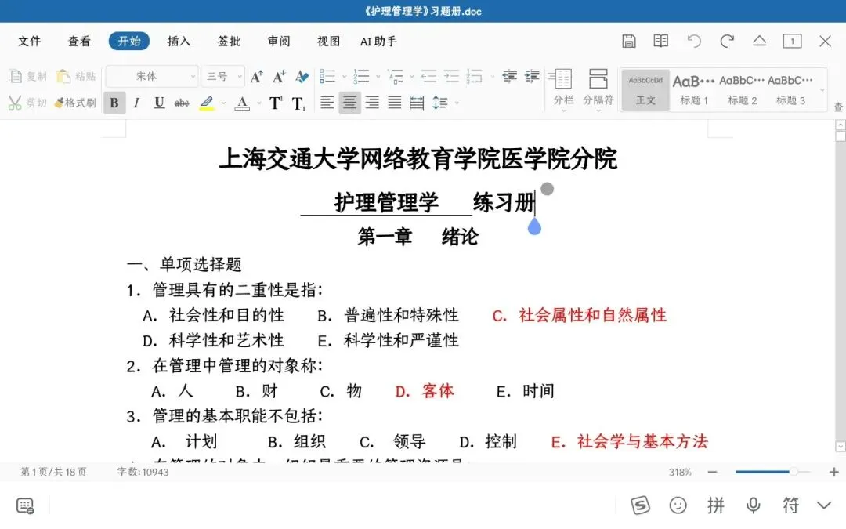Undo the last action
846x529 pixels.
694,41
